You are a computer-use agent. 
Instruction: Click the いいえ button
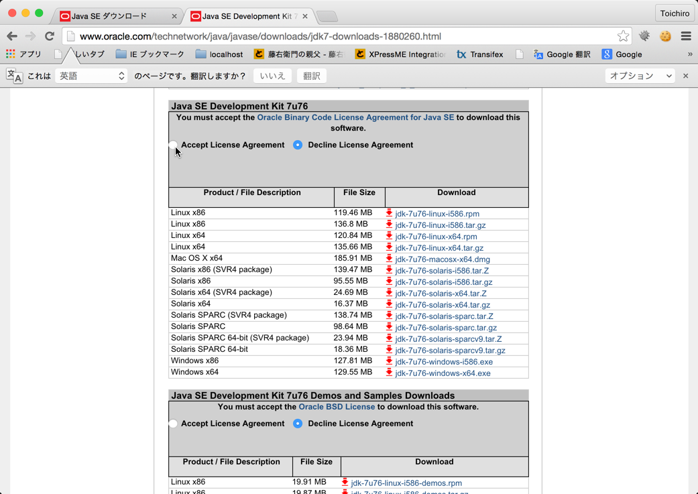click(272, 76)
